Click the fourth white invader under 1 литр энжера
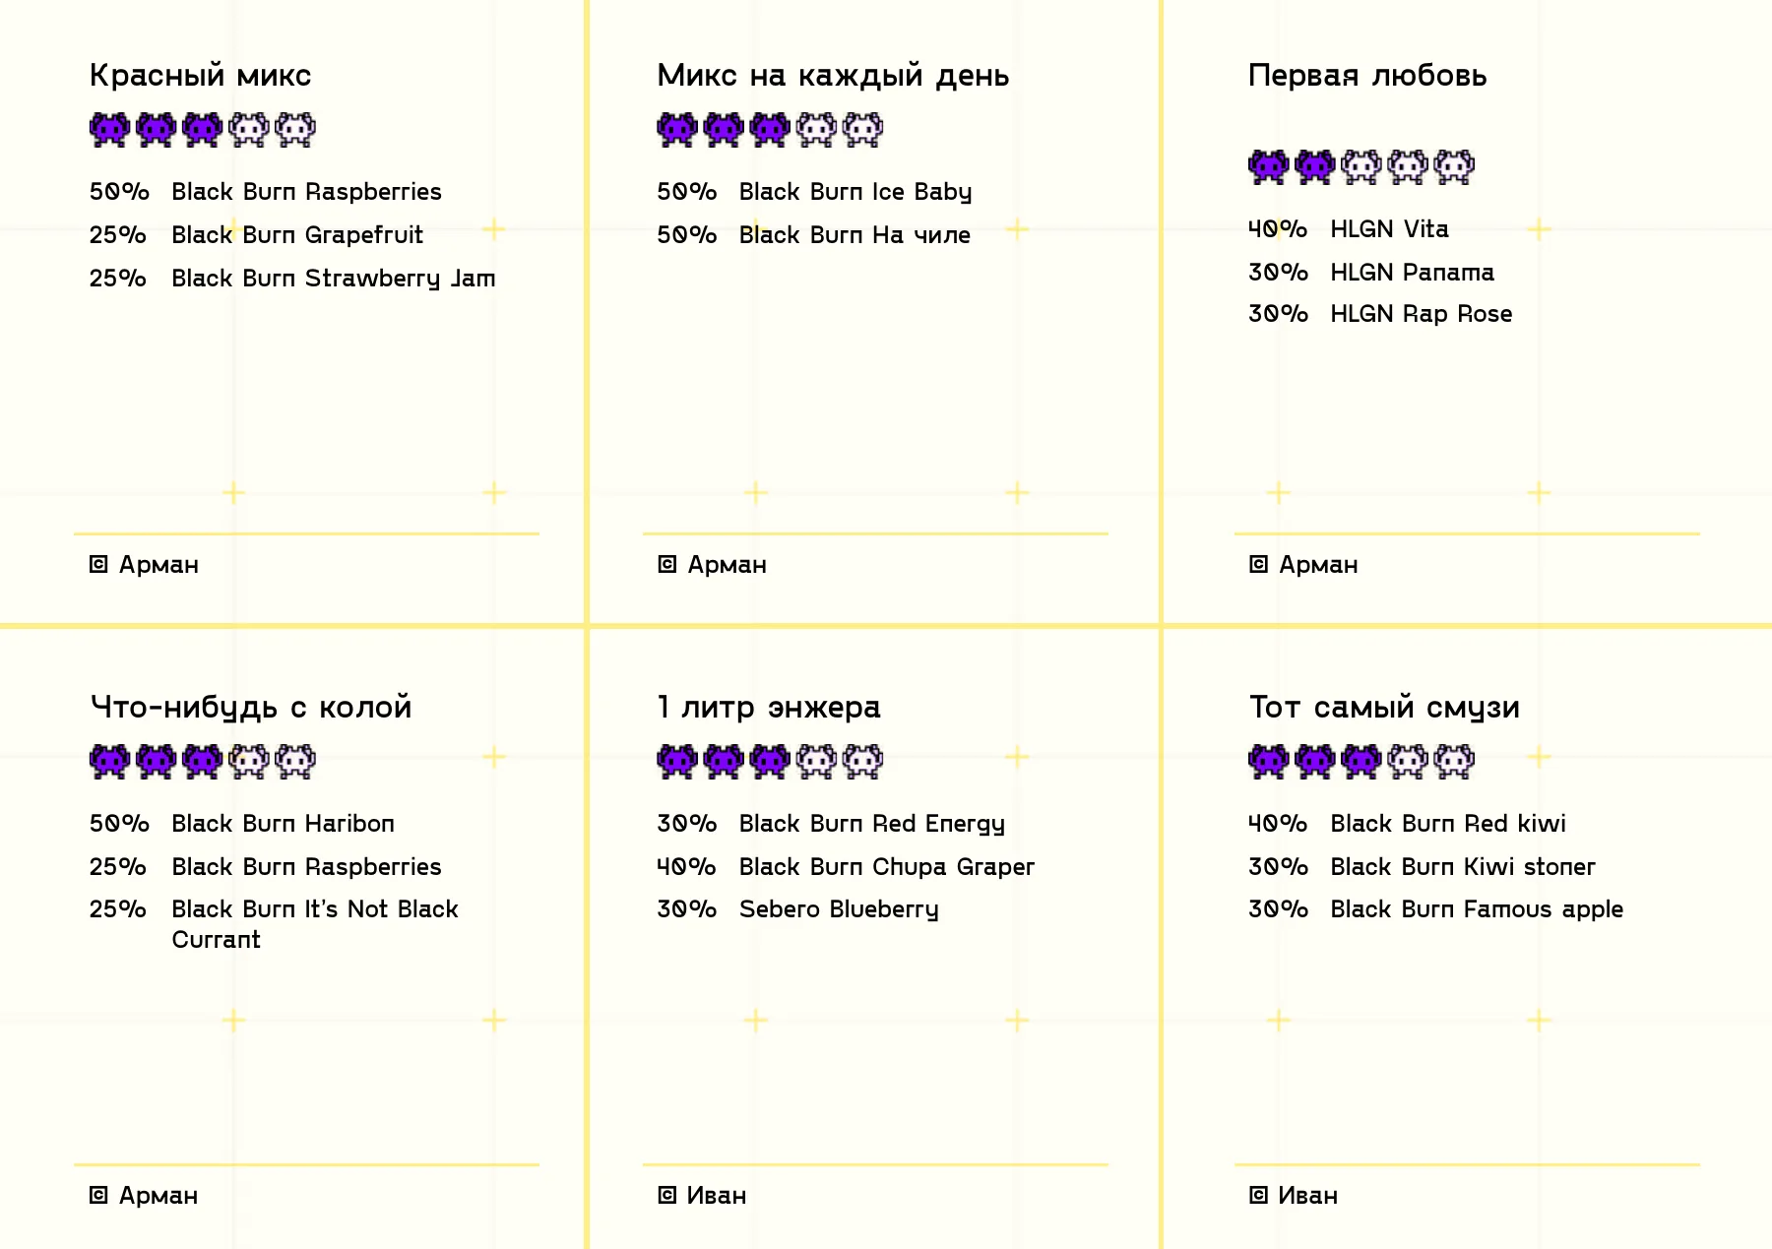Viewport: 1772px width, 1249px height. coord(817,761)
